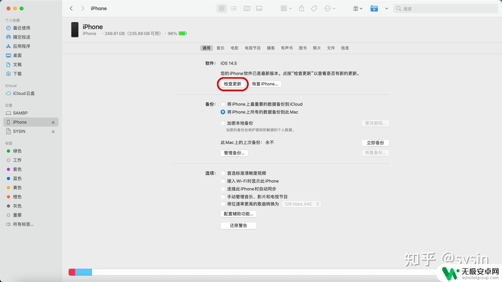The height and width of the screenshot is (282, 502).
Task: Select backup to iCloud radio option
Action: tap(223, 104)
